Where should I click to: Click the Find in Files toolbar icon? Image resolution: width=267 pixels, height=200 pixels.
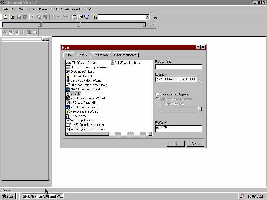[95, 17]
